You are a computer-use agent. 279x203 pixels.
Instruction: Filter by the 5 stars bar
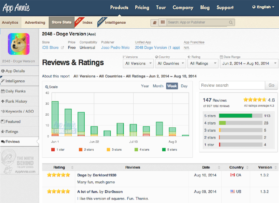click(x=241, y=116)
